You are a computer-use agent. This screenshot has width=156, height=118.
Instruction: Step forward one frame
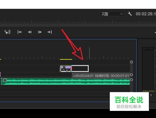(40, 32)
